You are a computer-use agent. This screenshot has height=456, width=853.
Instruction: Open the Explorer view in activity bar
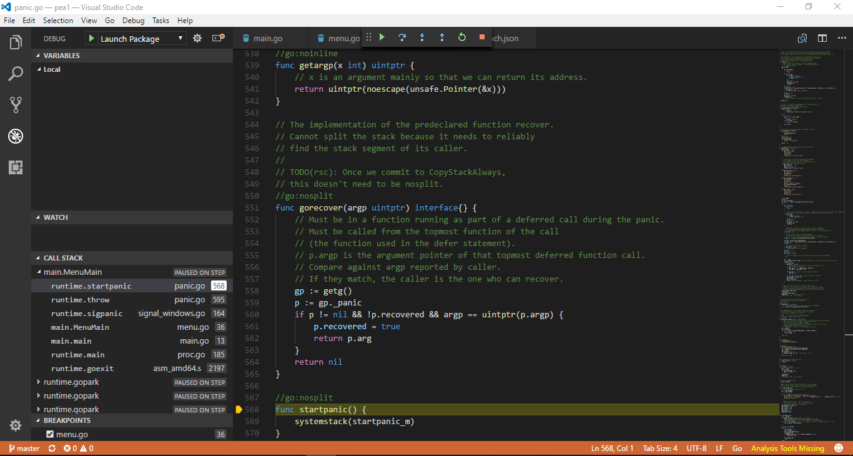click(x=16, y=42)
